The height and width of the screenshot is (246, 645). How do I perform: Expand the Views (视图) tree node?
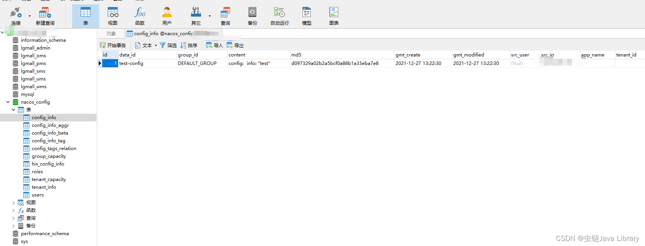click(13, 203)
